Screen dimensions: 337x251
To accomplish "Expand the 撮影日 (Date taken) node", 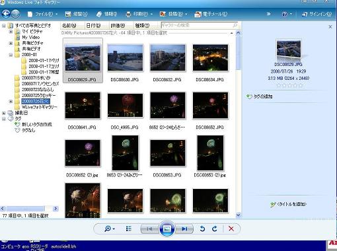I will [x=4, y=113].
